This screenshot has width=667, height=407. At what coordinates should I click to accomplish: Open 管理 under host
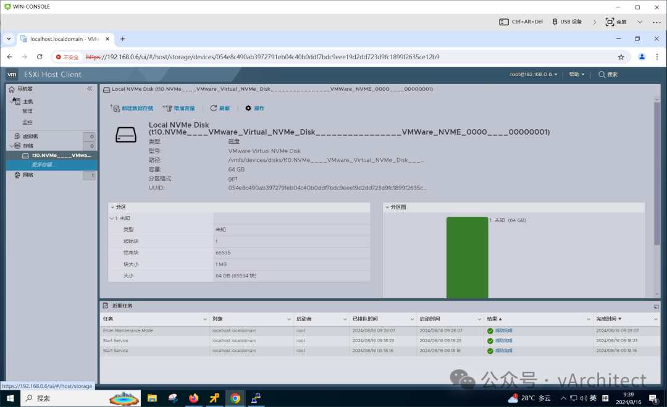pyautogui.click(x=27, y=111)
